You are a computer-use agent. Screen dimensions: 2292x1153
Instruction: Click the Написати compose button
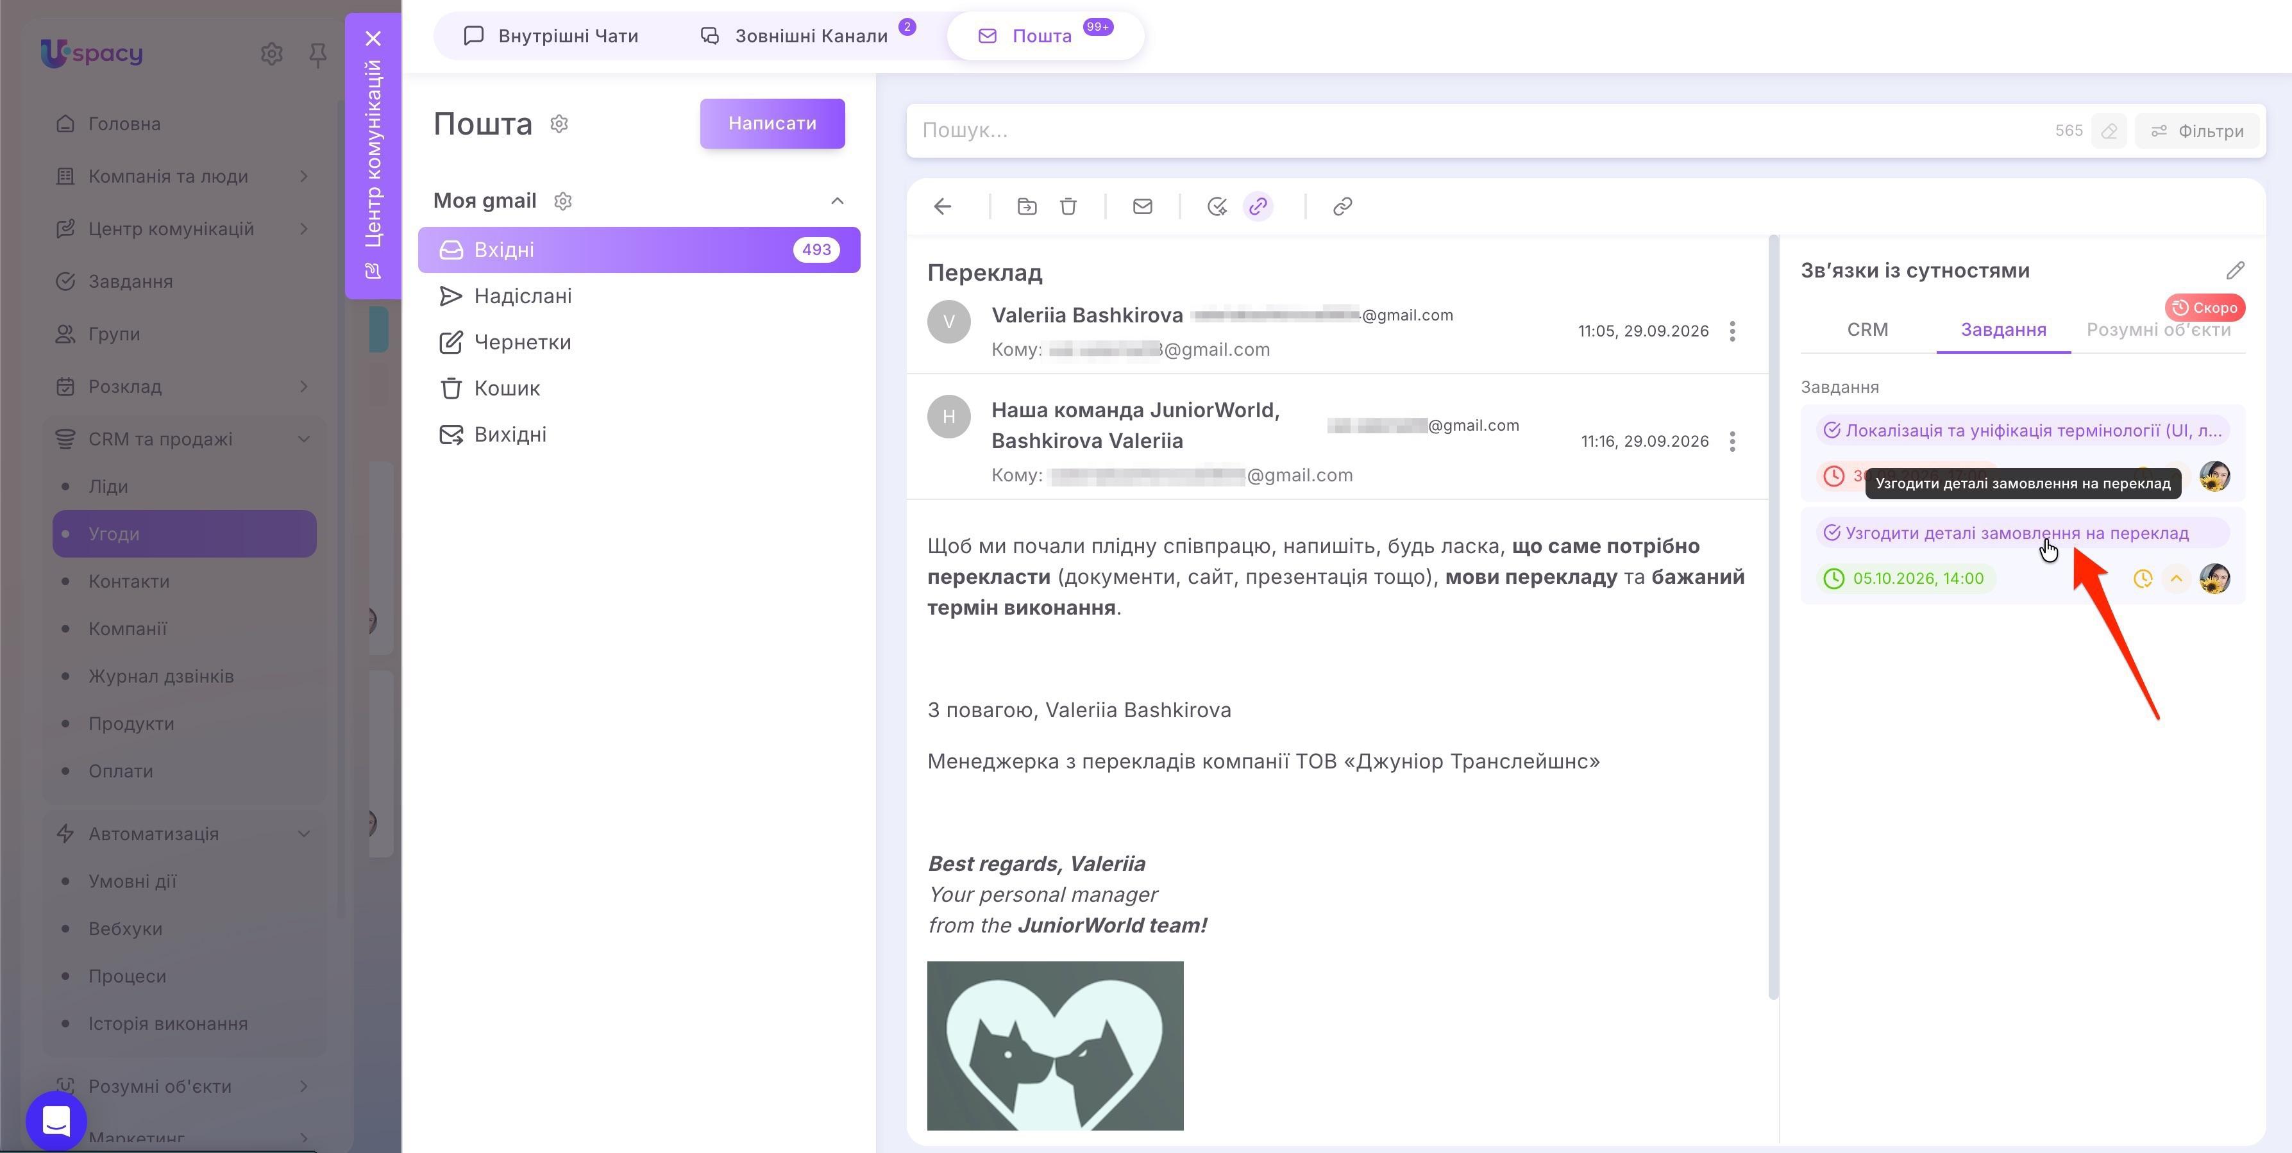pyautogui.click(x=772, y=124)
